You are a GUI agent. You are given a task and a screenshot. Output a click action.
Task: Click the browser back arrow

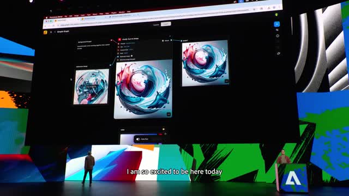(46, 26)
